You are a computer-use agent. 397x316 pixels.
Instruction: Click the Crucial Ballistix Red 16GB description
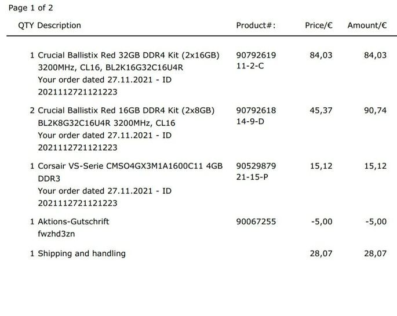click(x=126, y=110)
